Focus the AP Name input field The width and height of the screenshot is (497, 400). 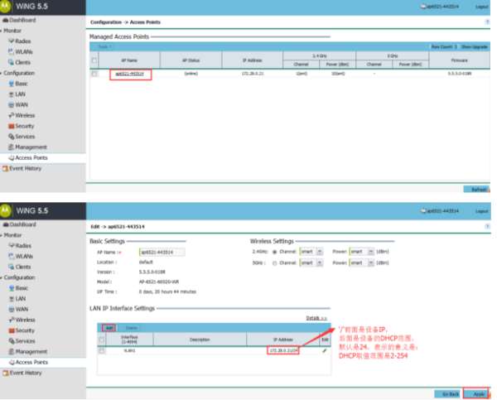pyautogui.click(x=162, y=252)
